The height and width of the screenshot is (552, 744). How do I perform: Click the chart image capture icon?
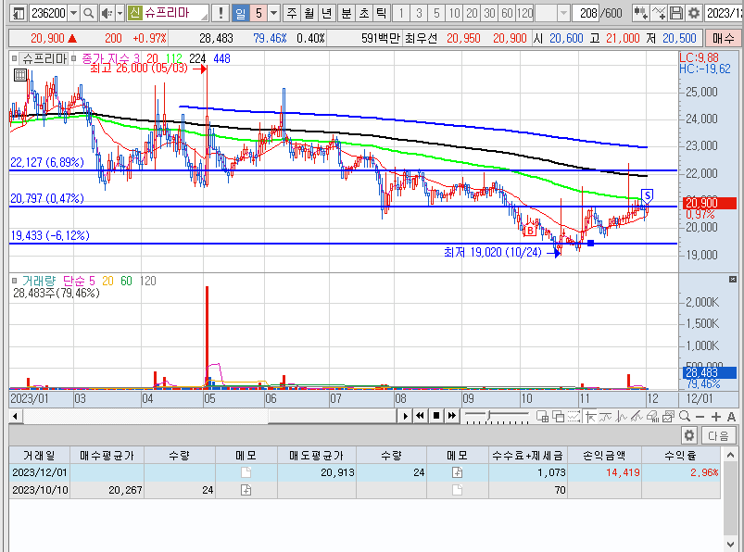click(x=668, y=417)
